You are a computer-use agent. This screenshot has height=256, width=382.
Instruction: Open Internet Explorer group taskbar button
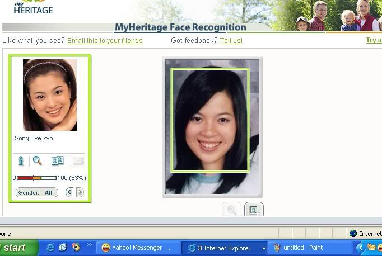224,248
